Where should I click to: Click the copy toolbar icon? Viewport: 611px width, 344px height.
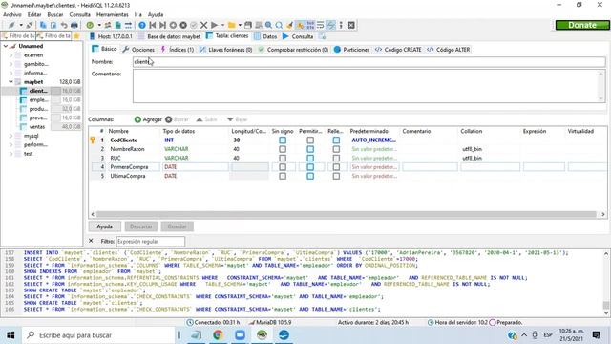pyautogui.click(x=43, y=26)
